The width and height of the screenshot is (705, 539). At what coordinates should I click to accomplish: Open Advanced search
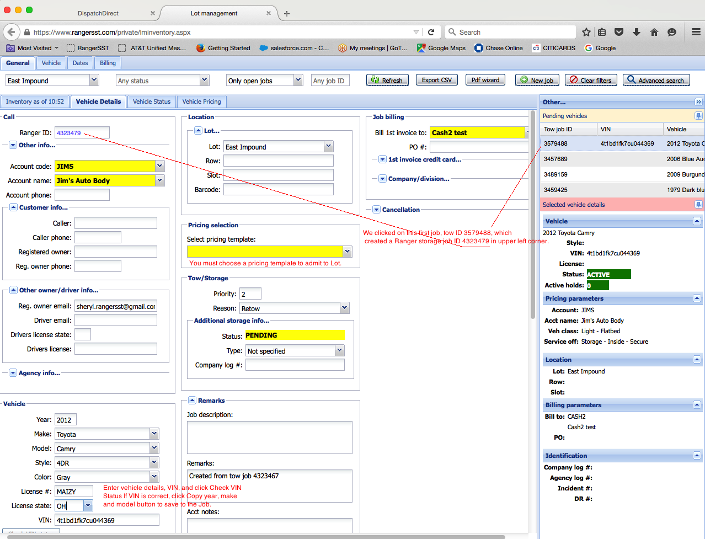point(656,81)
